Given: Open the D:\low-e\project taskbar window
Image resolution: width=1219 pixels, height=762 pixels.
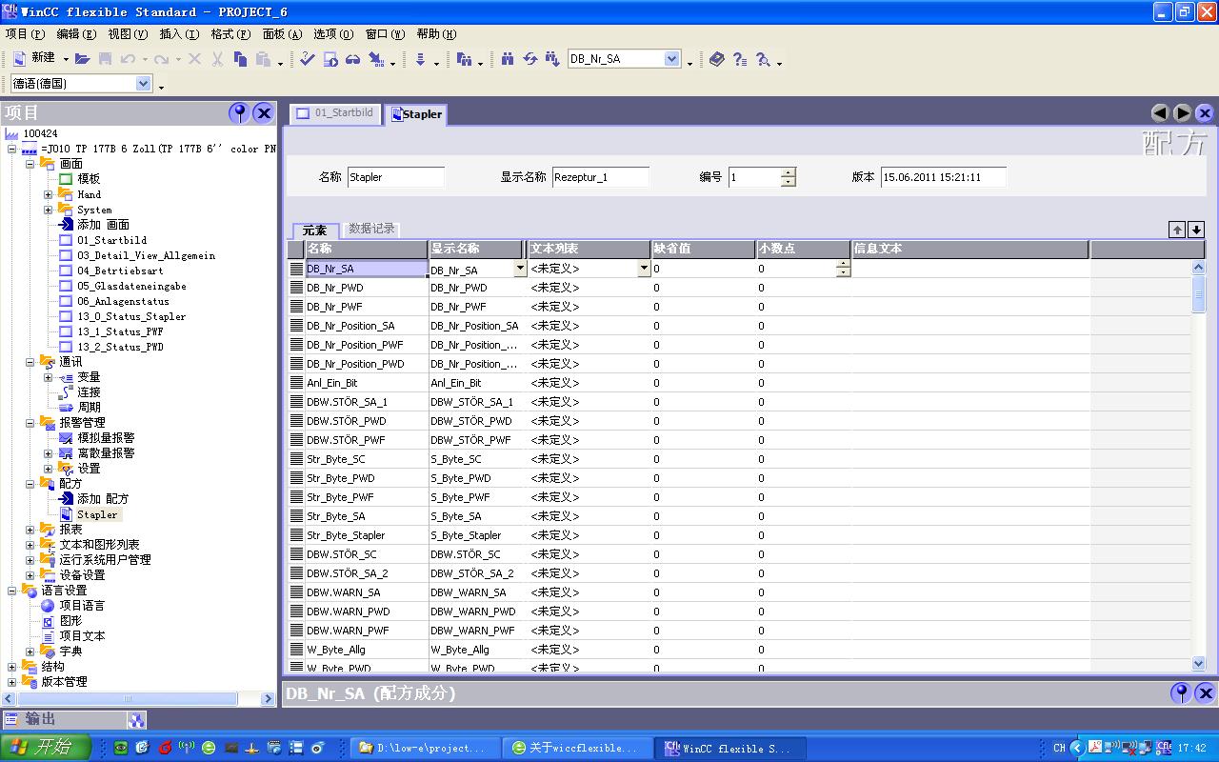Looking at the screenshot, I should 424,749.
